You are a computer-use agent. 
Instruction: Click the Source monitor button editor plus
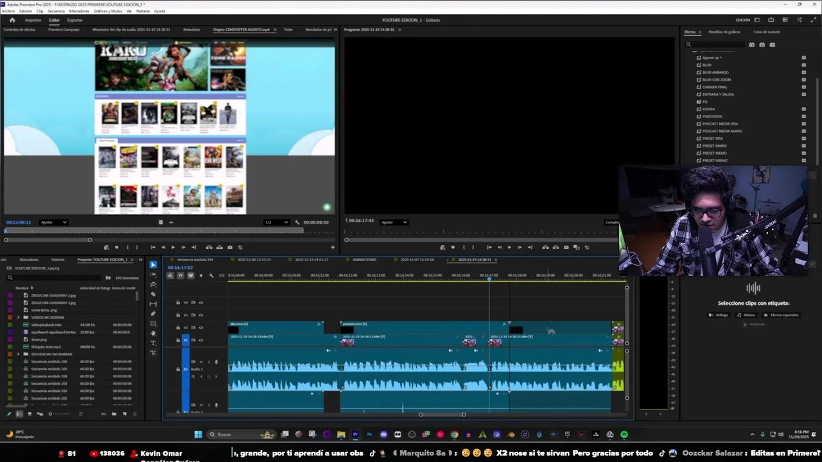point(333,247)
